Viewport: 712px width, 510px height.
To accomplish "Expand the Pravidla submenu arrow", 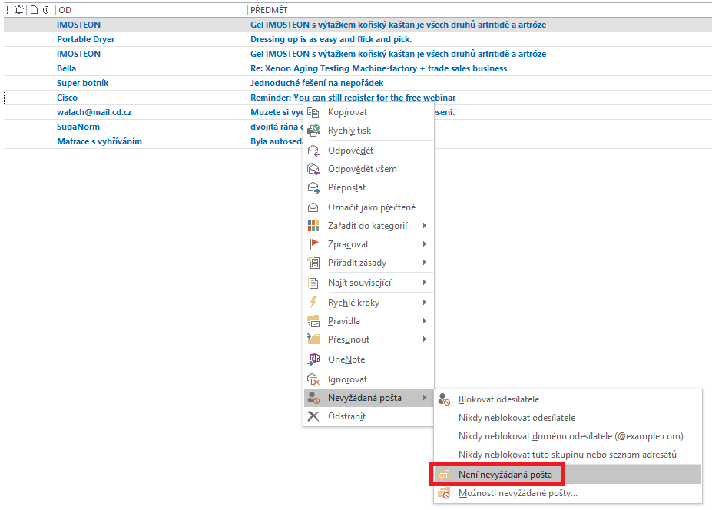I will click(x=424, y=321).
